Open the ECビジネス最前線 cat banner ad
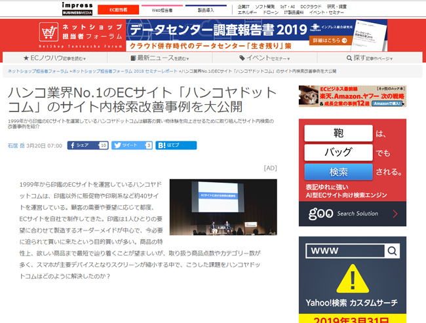The width and height of the screenshot is (426, 323). tap(353, 96)
